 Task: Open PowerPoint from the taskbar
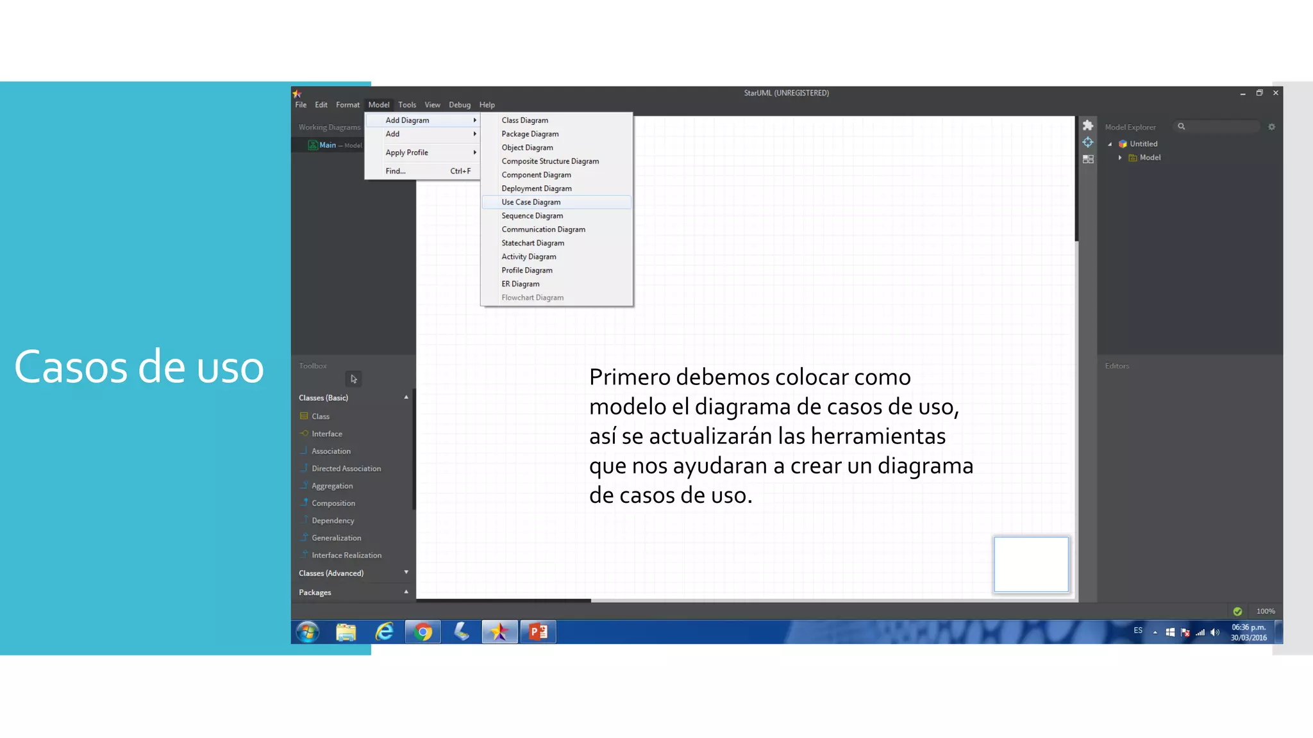pyautogui.click(x=538, y=632)
